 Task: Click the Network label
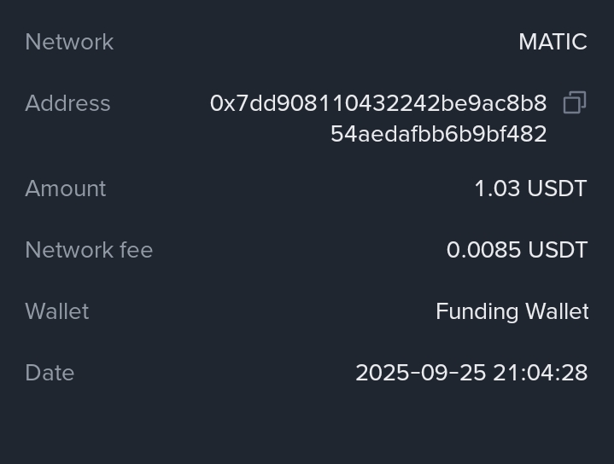(69, 42)
